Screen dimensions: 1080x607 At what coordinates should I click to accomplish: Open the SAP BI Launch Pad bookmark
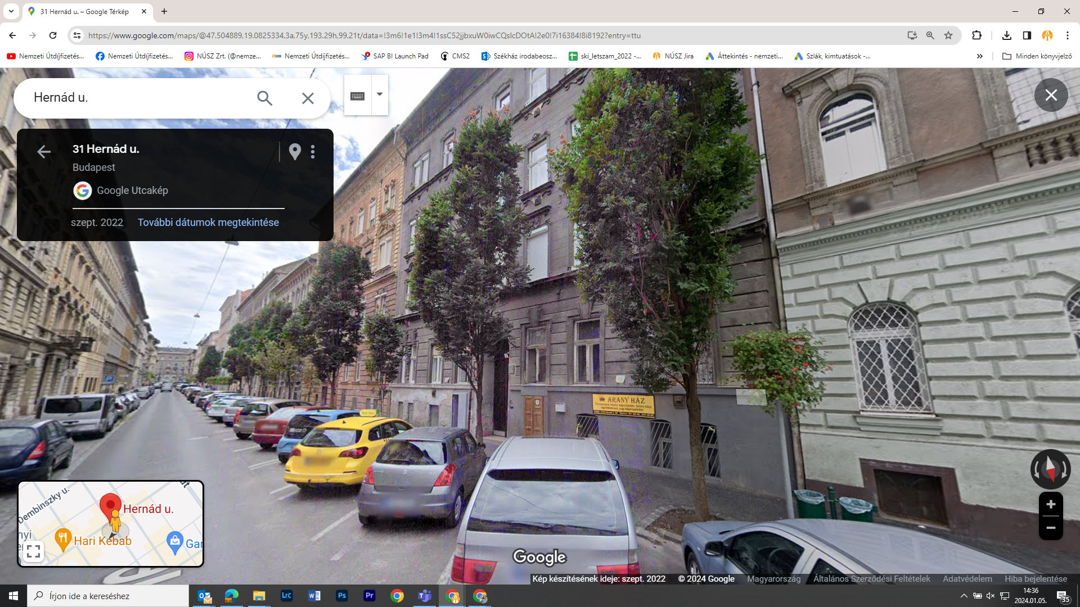pyautogui.click(x=395, y=56)
